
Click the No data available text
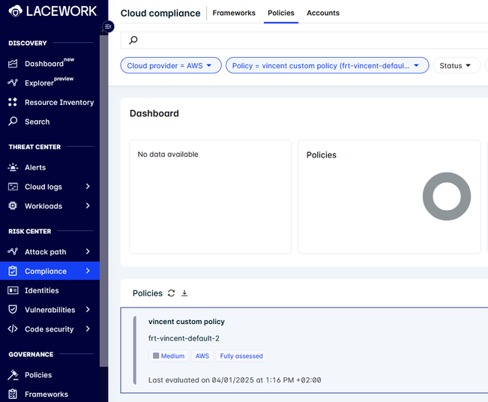[168, 154]
